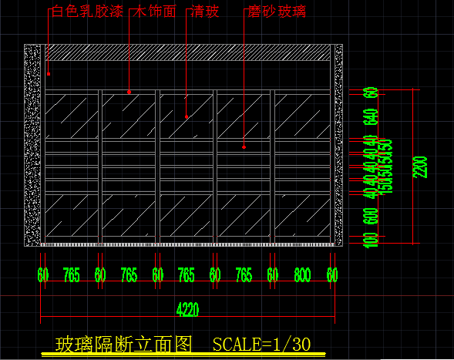Select the 4220 overall width dimension
Screen dimensions: 454x360
point(187,309)
